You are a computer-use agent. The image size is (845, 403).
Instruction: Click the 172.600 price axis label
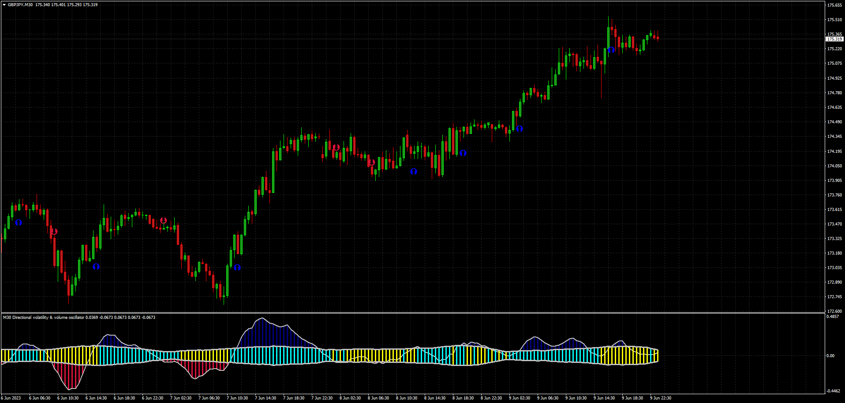point(834,311)
